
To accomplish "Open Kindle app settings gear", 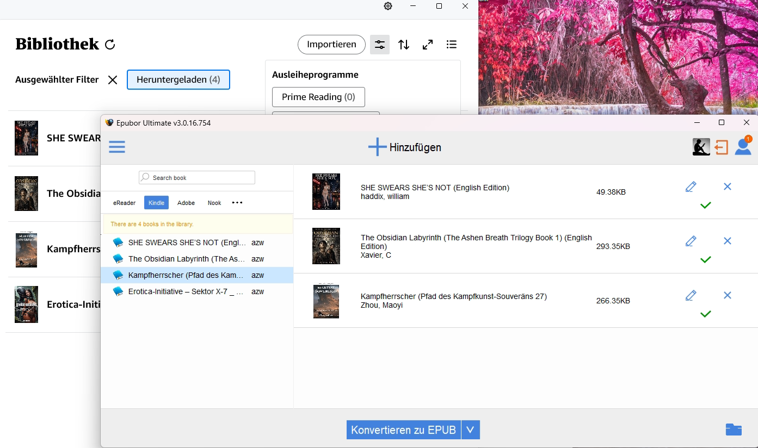I will pos(388,6).
